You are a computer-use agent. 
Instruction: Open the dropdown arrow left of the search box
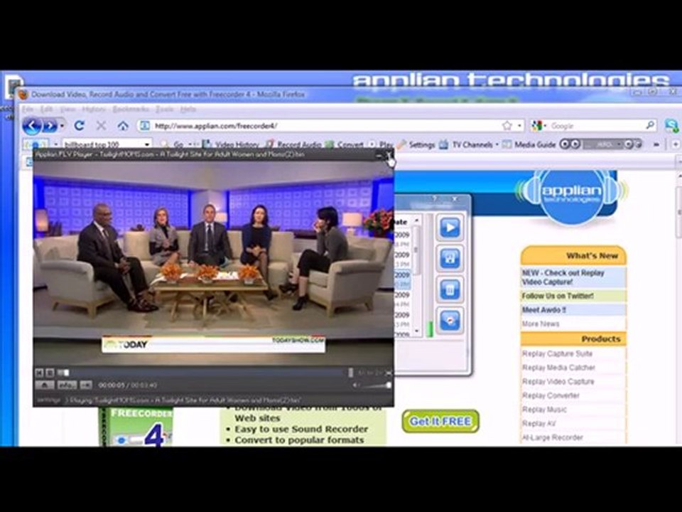[x=55, y=144]
